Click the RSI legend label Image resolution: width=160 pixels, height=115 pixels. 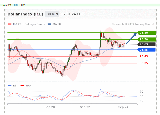(15, 86)
